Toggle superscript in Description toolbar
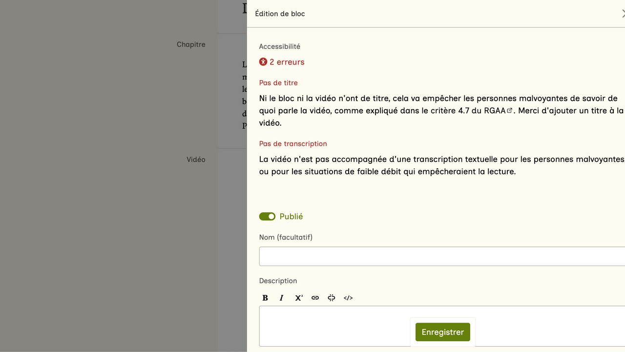 298,298
